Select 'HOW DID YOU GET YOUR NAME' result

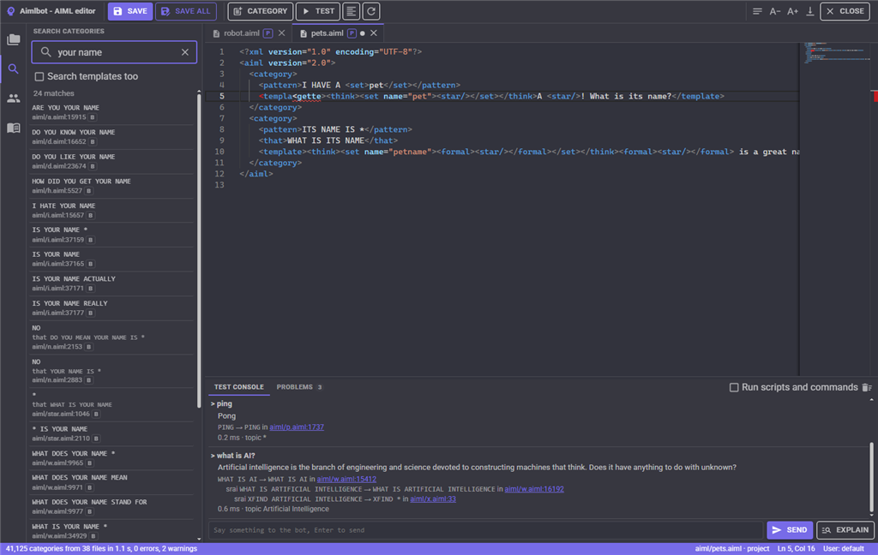tap(112, 186)
